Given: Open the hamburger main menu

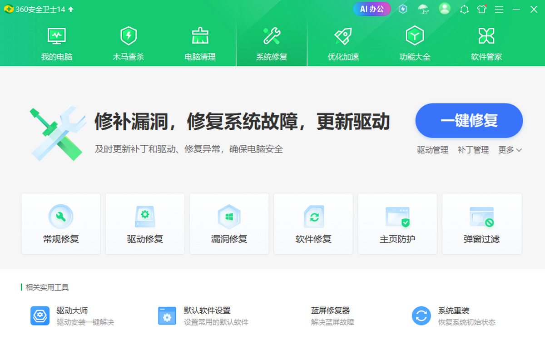Looking at the screenshot, I should coord(499,9).
